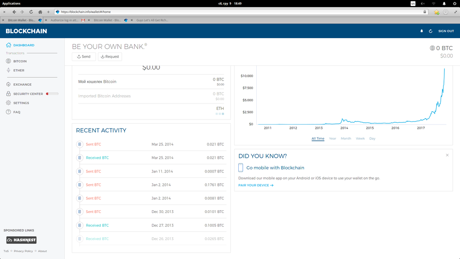Screen dimensions: 460x259
Task: Switch to the Authorize log-in attempt tab
Action: [64, 20]
